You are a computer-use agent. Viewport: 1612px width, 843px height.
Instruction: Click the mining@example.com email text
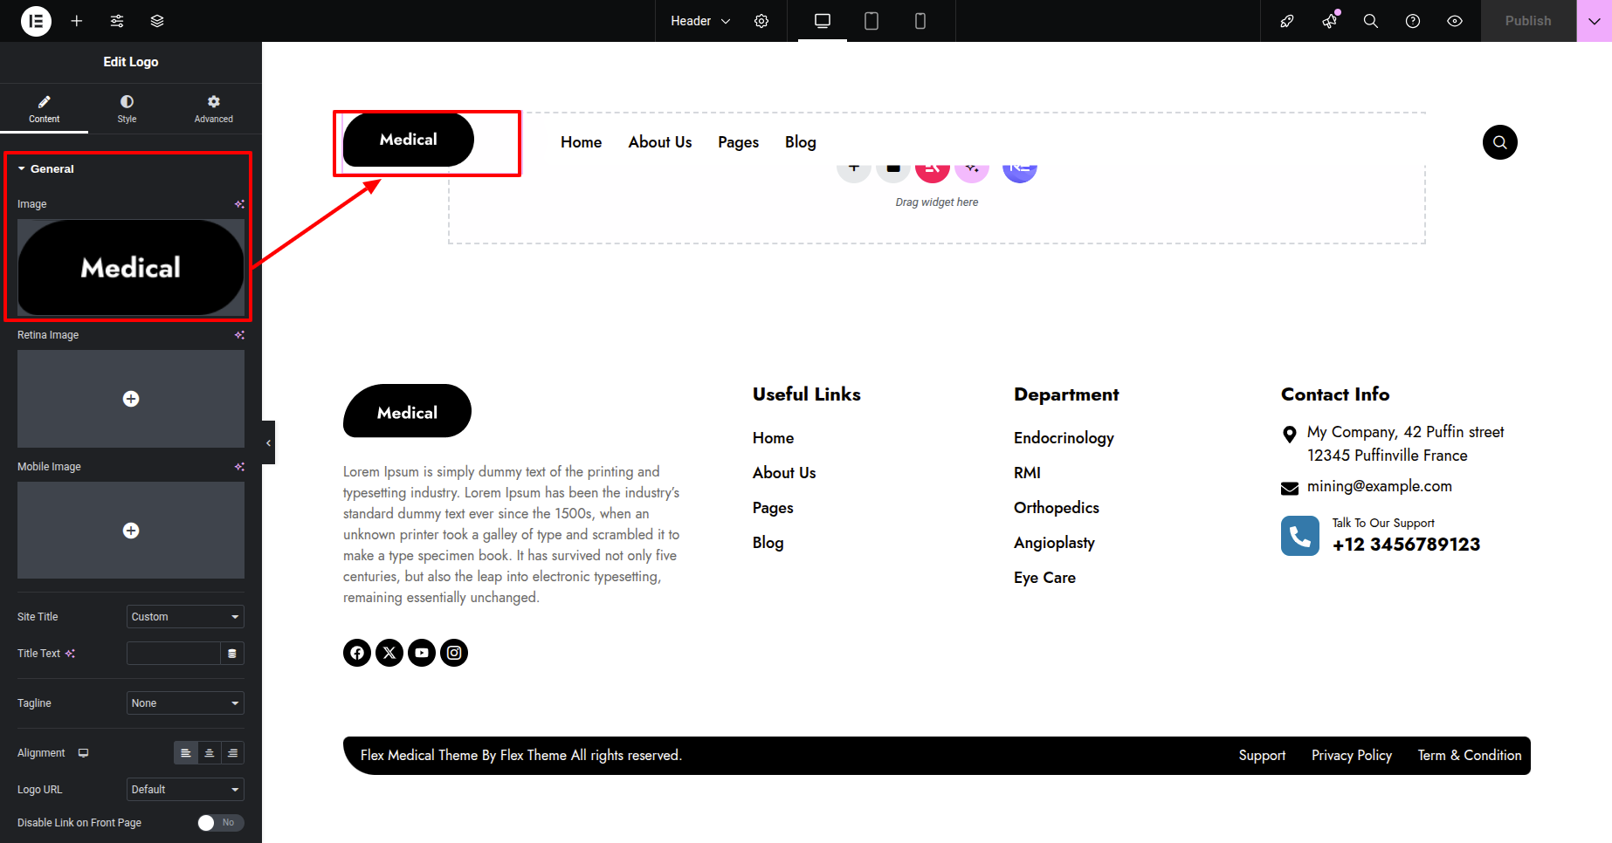pyautogui.click(x=1380, y=487)
